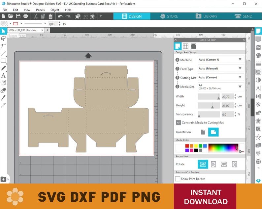
Task: Open the Edit menu
Action: click(x=16, y=10)
